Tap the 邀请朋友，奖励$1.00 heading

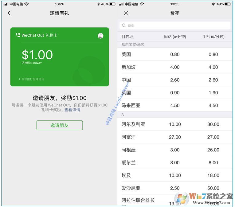point(60,98)
